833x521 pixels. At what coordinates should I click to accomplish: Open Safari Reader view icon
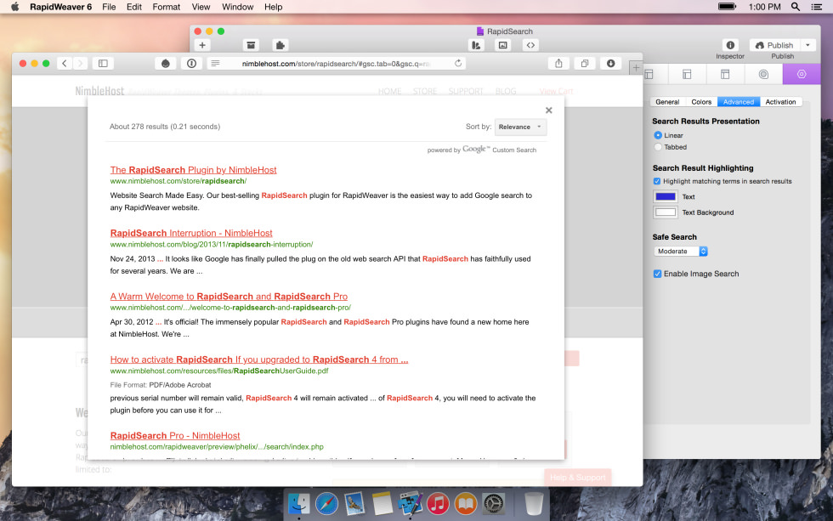pos(215,63)
